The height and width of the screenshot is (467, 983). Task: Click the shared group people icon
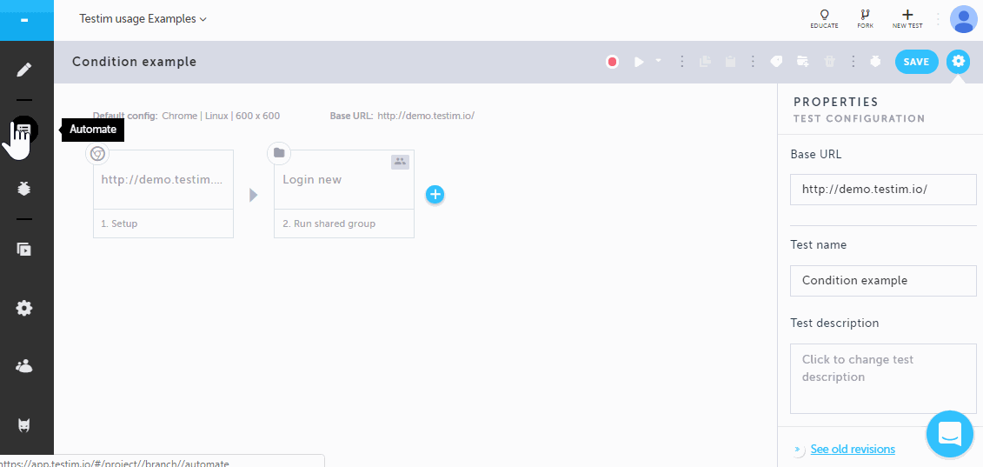400,162
